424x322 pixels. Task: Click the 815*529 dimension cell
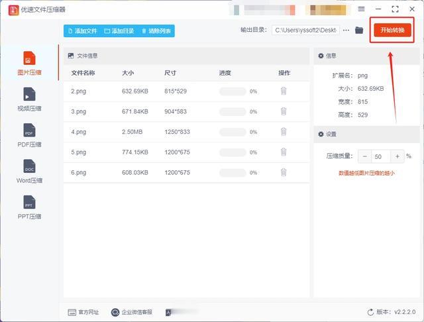[176, 91]
